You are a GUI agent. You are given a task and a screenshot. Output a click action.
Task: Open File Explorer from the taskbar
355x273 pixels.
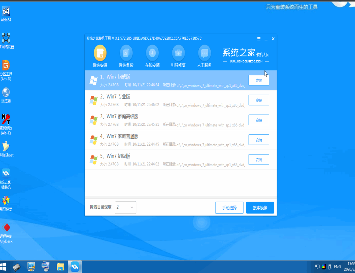tap(60, 267)
